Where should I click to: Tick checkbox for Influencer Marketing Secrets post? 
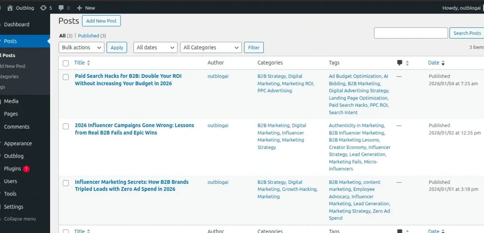click(66, 183)
